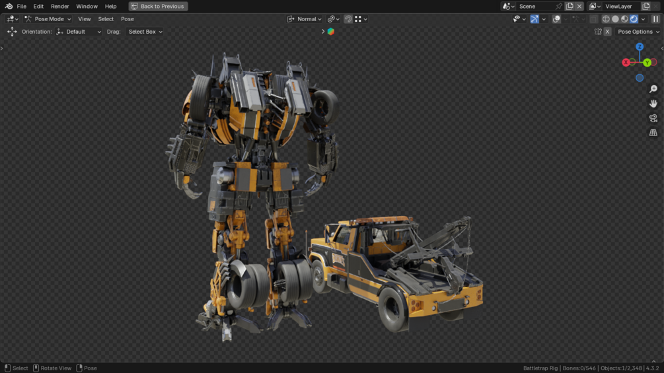Switch to rendered shading
Image resolution: width=664 pixels, height=373 pixels.
click(x=634, y=19)
